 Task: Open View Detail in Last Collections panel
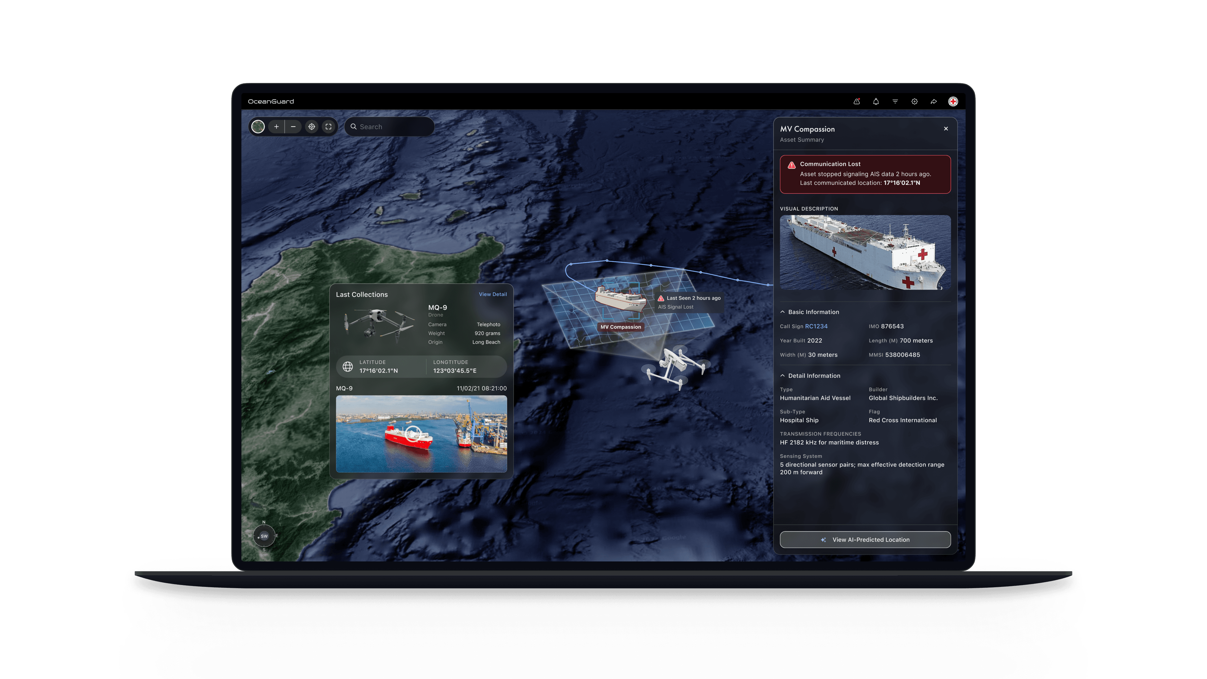click(x=493, y=294)
